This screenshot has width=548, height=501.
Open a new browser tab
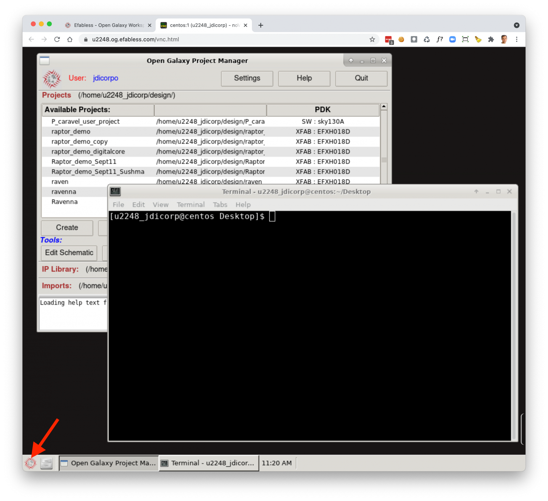(261, 25)
